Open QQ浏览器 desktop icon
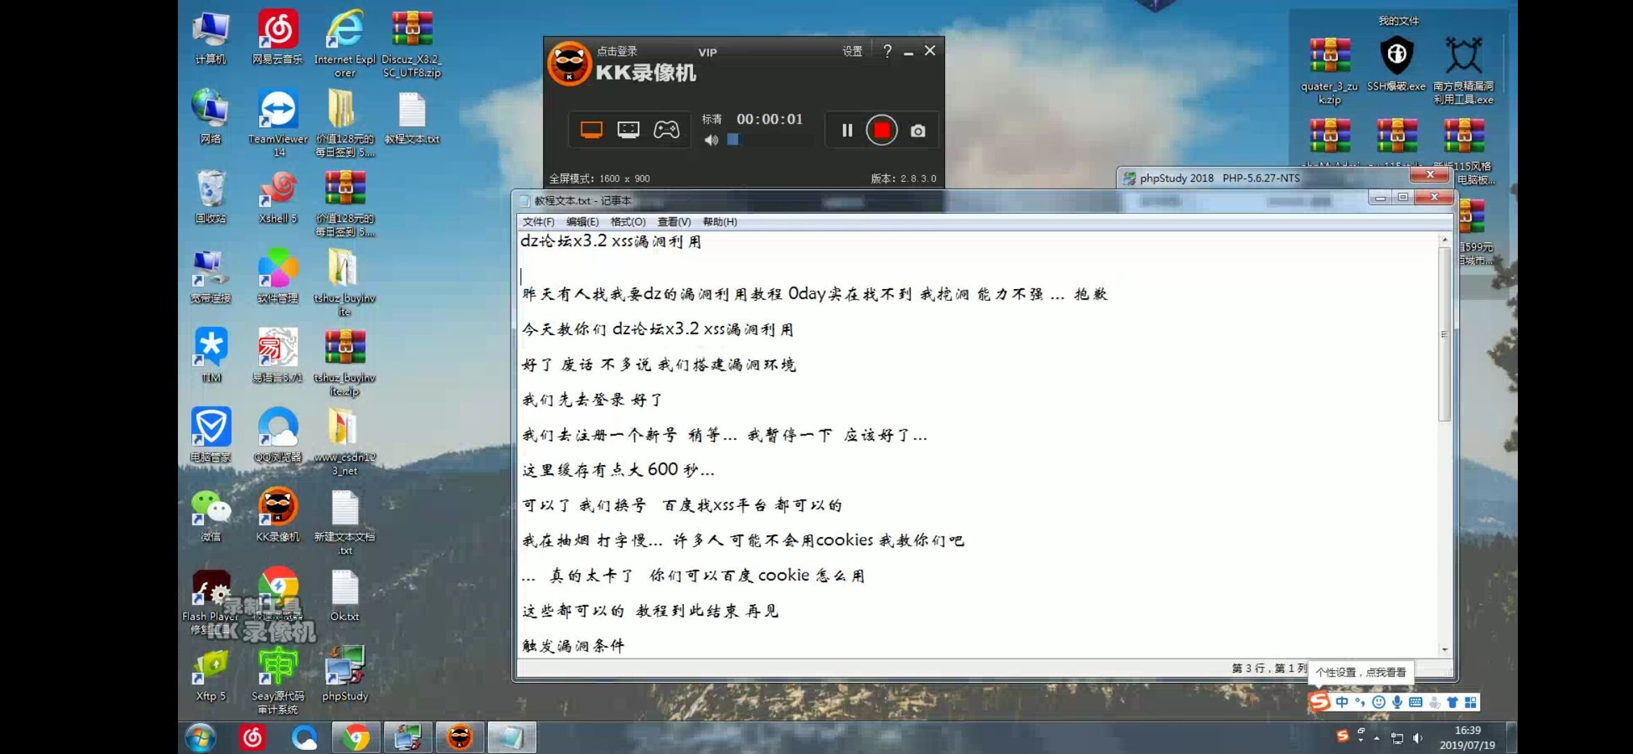The image size is (1633, 754). pos(278,436)
